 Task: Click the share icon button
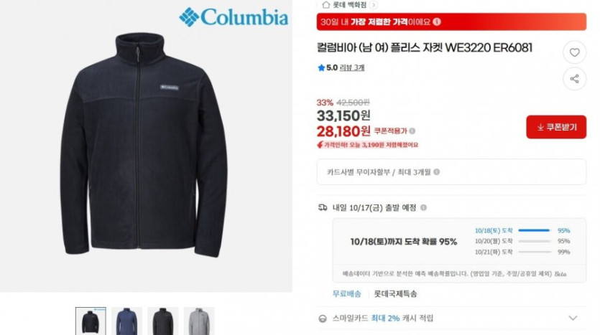click(x=574, y=79)
